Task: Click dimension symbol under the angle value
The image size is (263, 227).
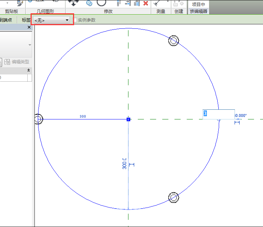Action: click(237, 123)
